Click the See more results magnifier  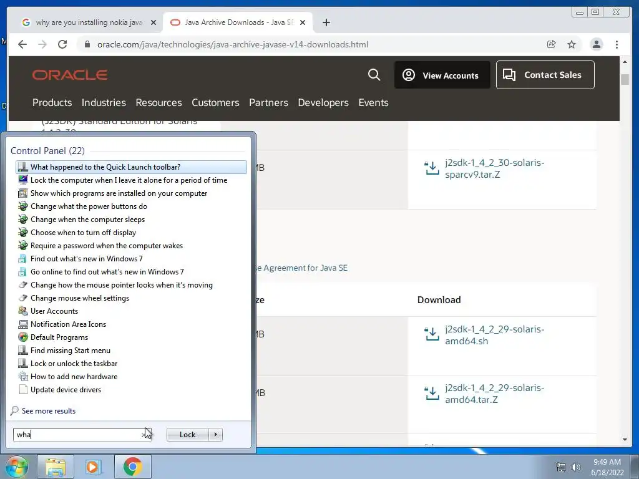14,410
